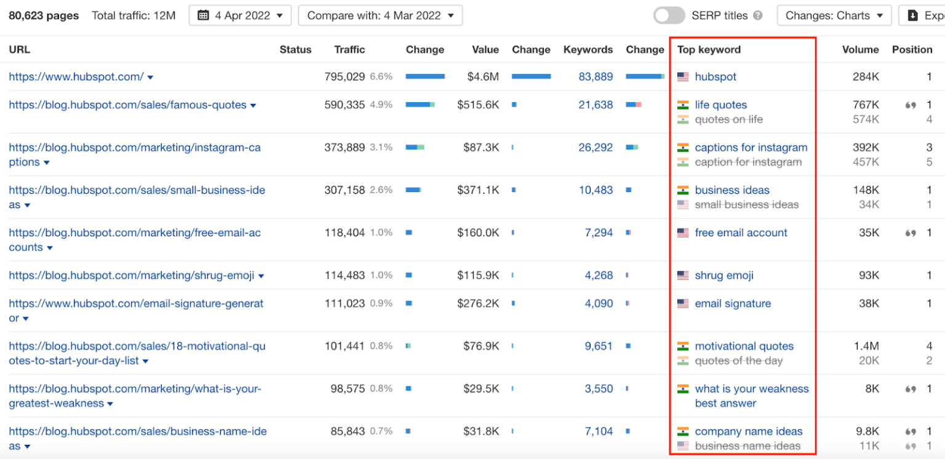The image size is (945, 459).
Task: Click the India flag beside motivational quotes
Action: tap(684, 346)
